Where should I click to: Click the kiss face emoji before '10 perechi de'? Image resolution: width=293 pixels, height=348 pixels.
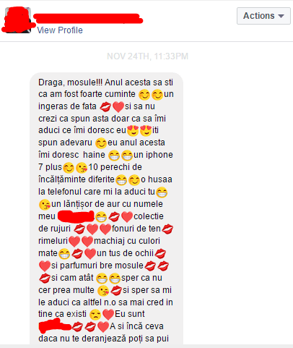tap(82, 168)
